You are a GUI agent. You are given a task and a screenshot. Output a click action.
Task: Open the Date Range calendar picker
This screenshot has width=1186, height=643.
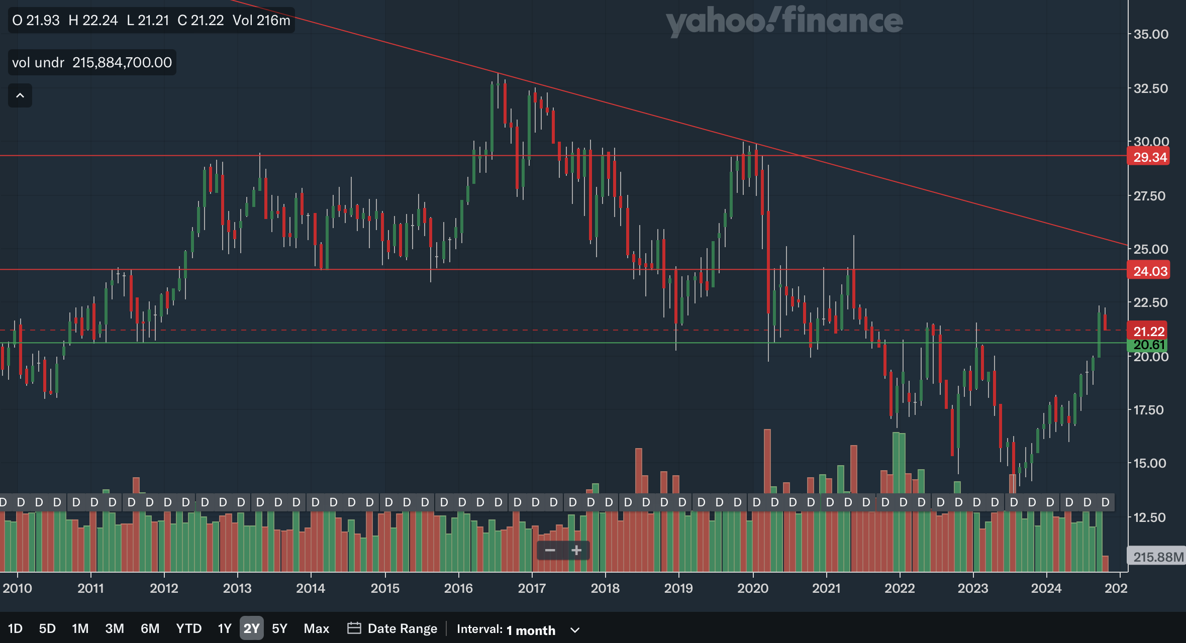pos(392,628)
